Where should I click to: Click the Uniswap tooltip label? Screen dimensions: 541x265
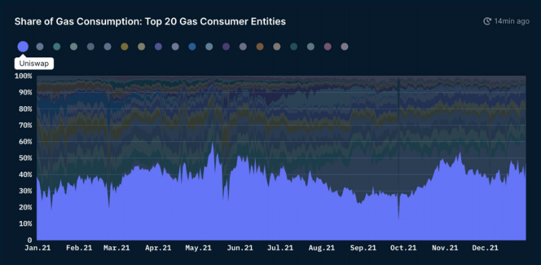pyautogui.click(x=34, y=64)
